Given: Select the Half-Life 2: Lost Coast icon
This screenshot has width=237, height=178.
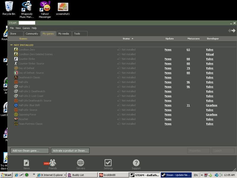Looking at the screenshot, I should (16, 96).
